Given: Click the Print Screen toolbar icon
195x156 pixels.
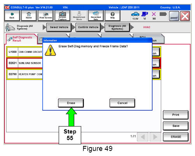Looking at the screenshot, I should (x=45, y=16).
